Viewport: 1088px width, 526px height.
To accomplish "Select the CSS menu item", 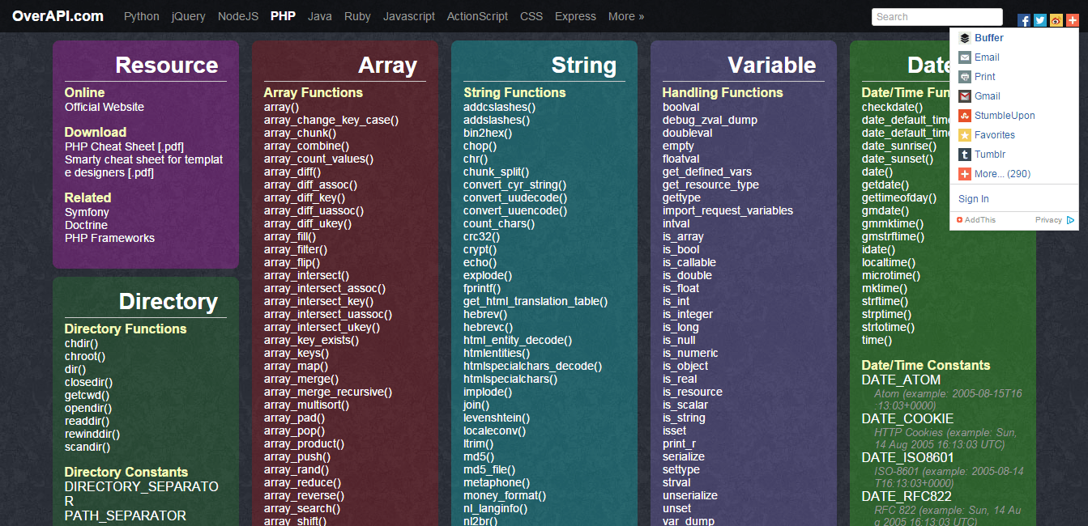I will [x=531, y=16].
